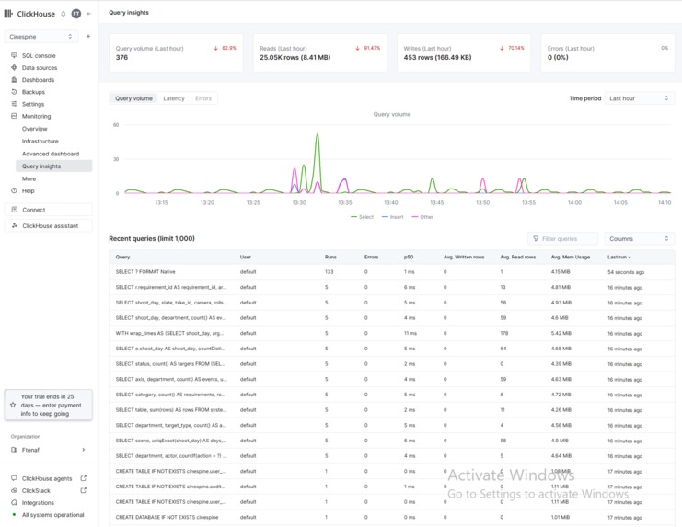Click the Filter queries input field
Screen dimensions: 682x527
click(x=563, y=238)
